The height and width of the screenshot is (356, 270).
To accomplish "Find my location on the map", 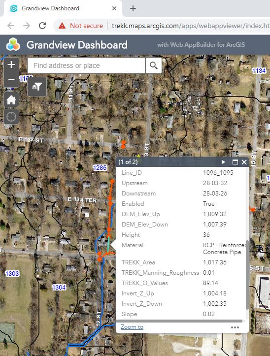I will click(11, 117).
